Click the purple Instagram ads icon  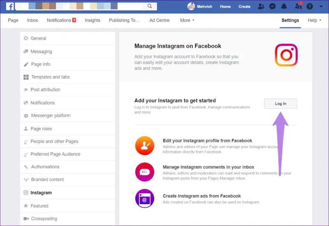point(145,198)
